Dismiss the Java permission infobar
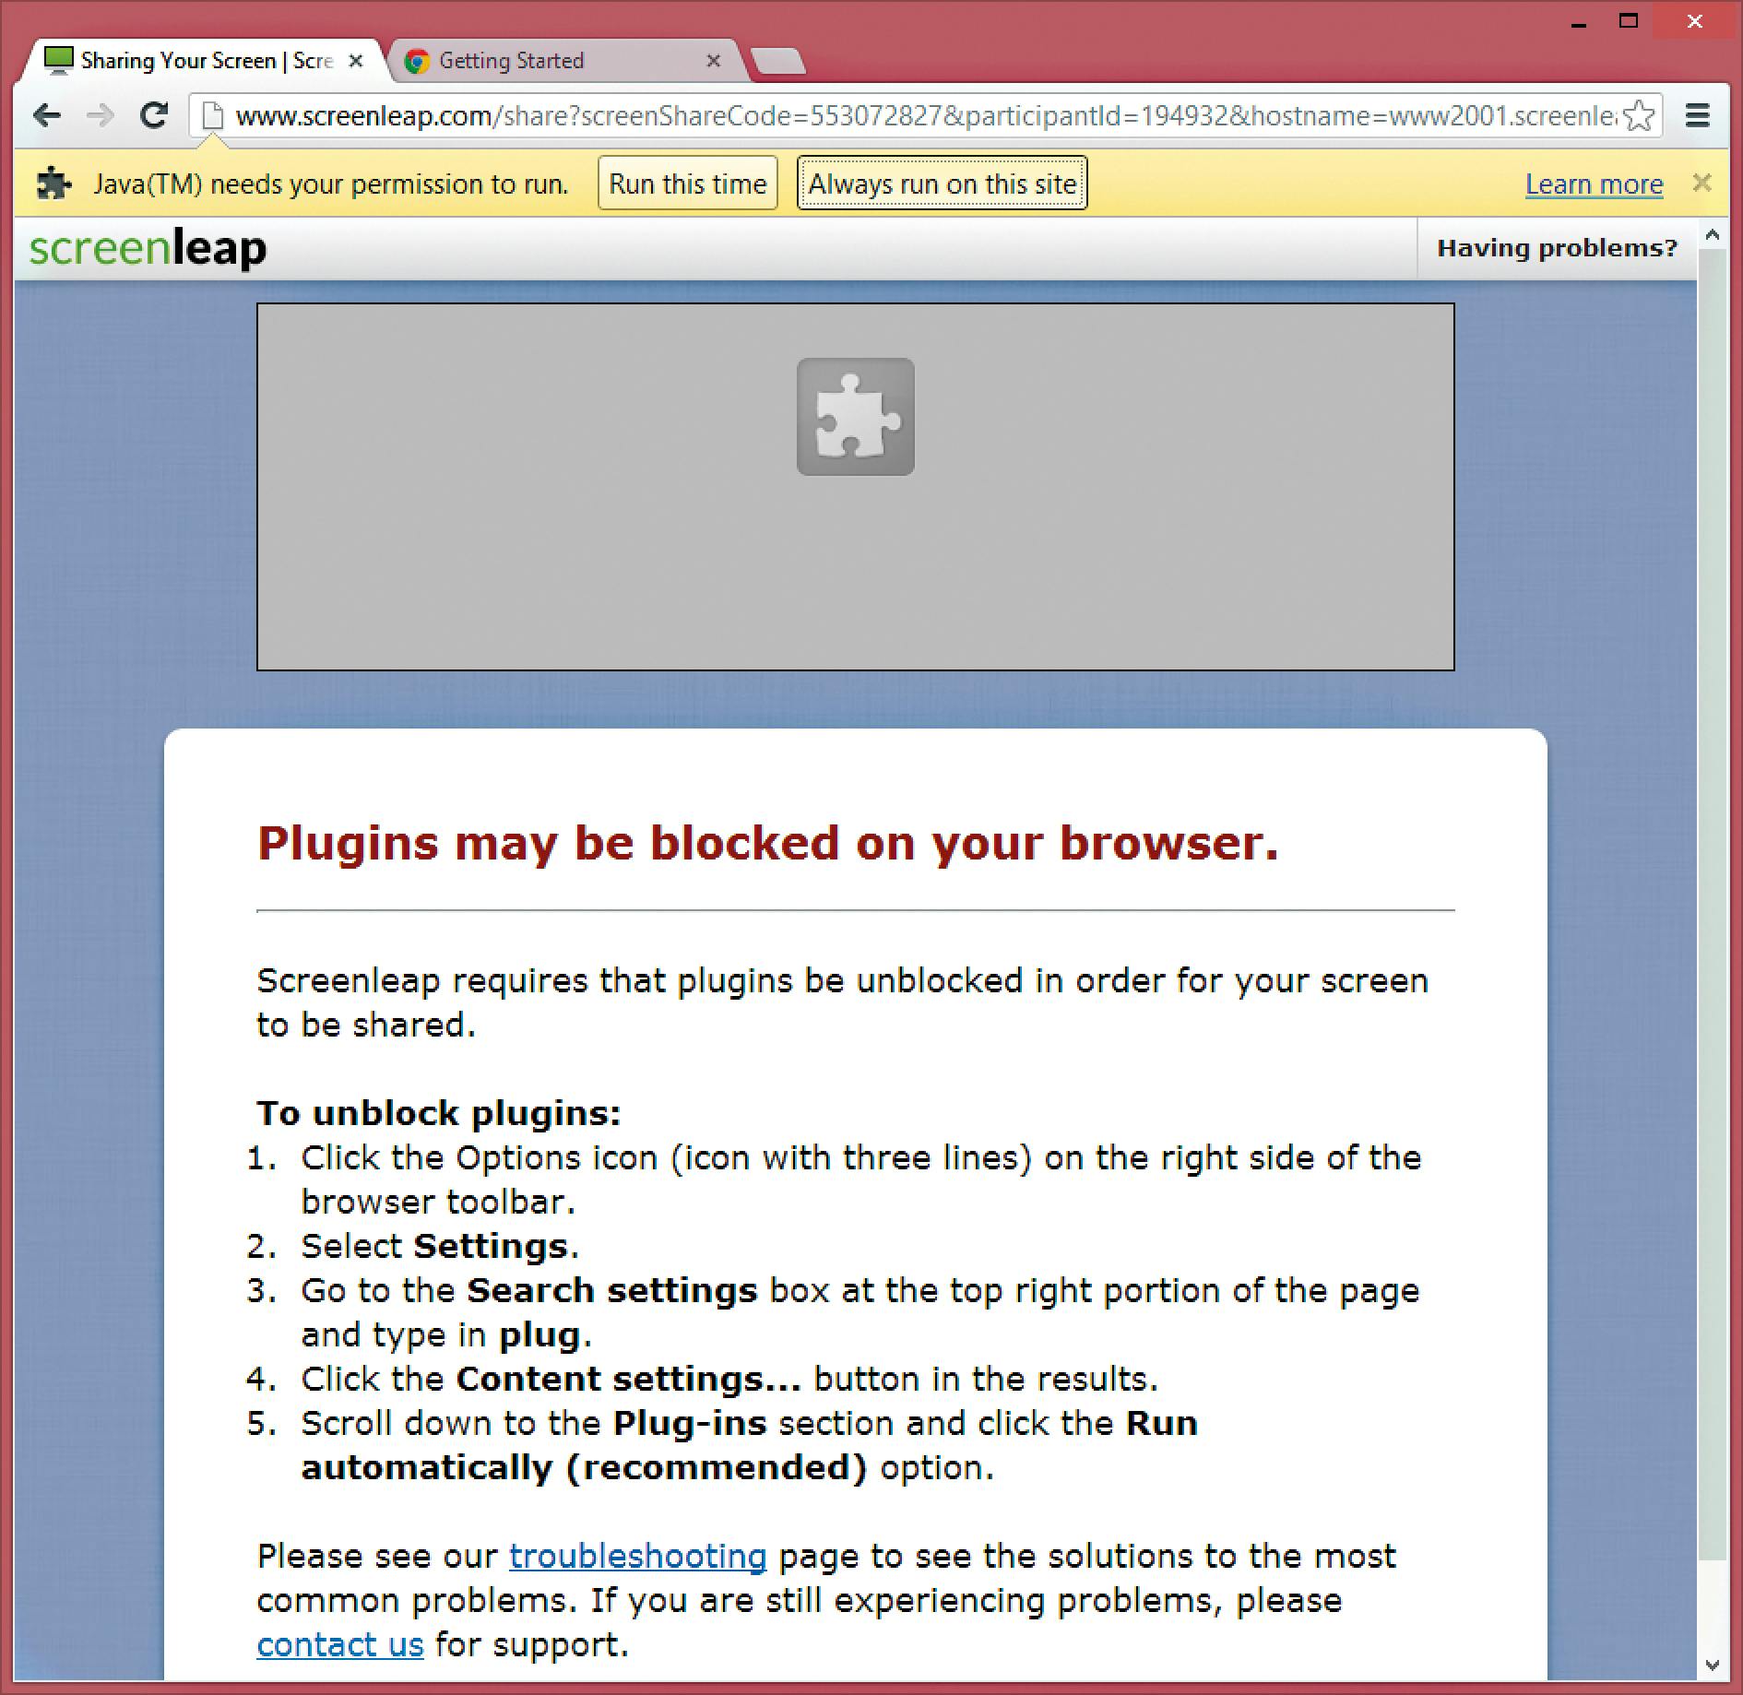Screen dimensions: 1743x1695 (1701, 184)
